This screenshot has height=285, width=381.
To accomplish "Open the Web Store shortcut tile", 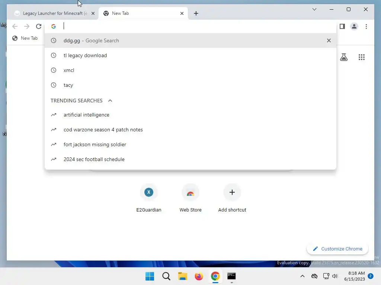I will (190, 198).
